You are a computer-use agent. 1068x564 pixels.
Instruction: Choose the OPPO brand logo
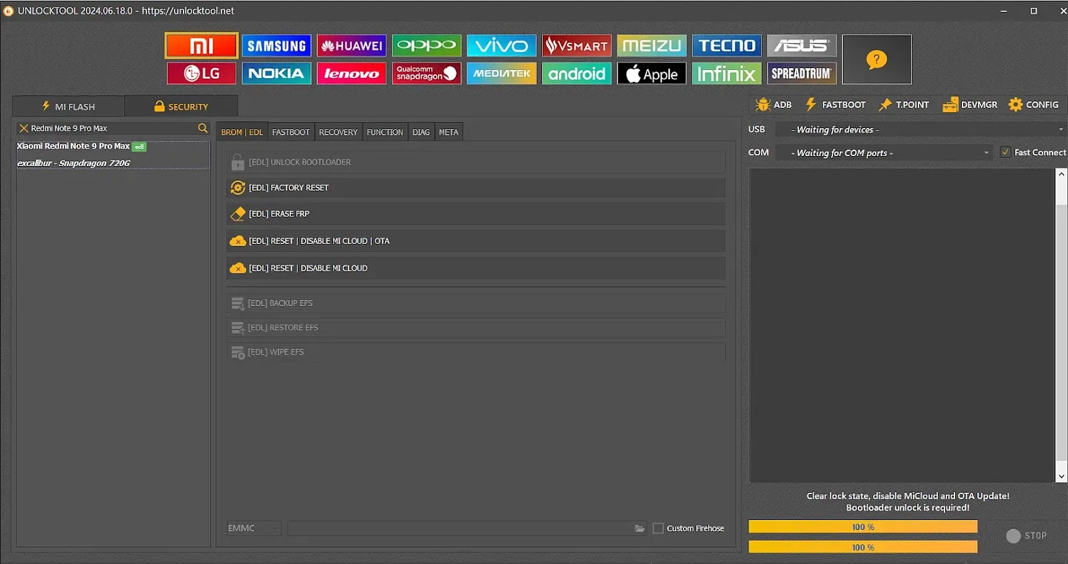[427, 45]
